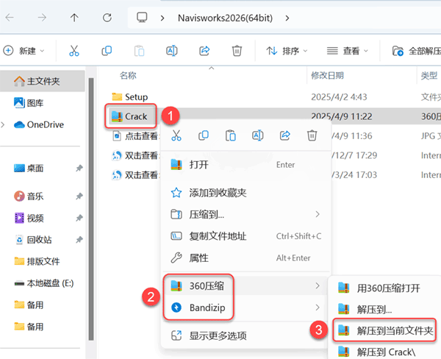Expand chevron after Navisworks2026(64bit) in address bar
The height and width of the screenshot is (359, 441).
(287, 18)
